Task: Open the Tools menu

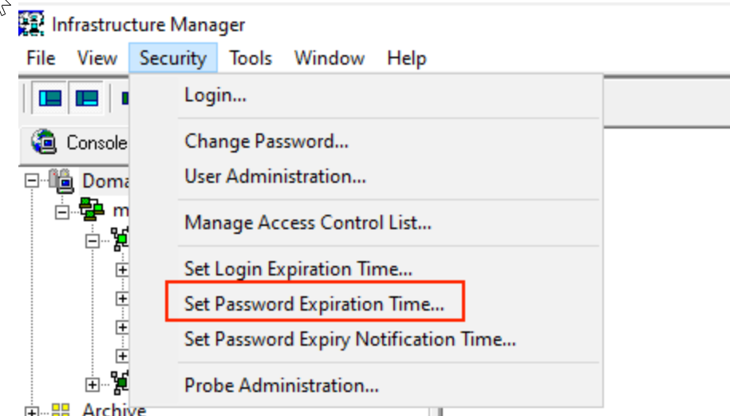Action: click(x=251, y=58)
